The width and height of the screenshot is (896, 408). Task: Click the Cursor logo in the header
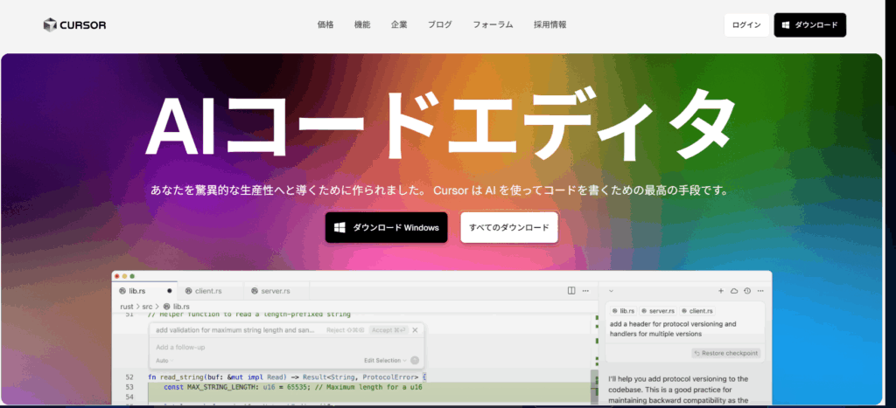[75, 24]
